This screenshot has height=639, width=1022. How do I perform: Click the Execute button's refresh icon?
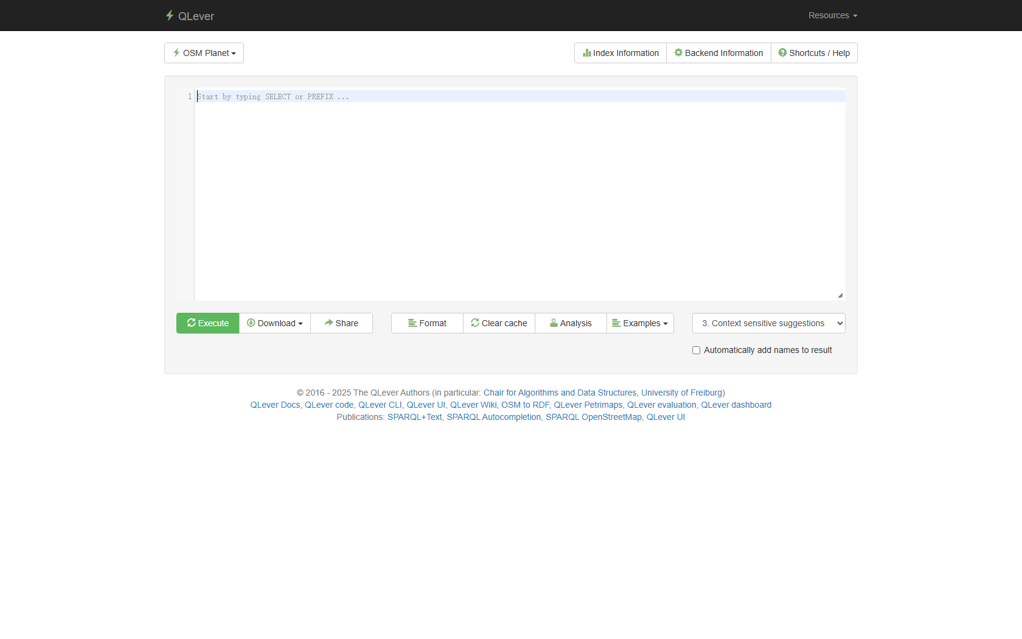tap(191, 323)
